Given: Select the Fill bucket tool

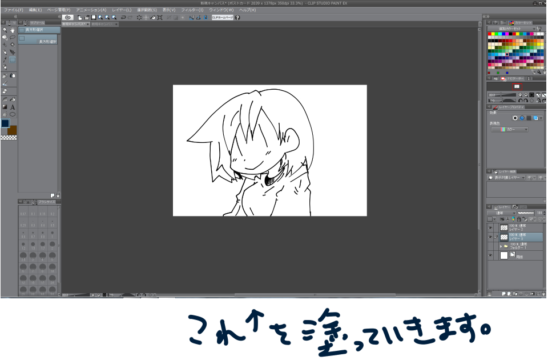Looking at the screenshot, I should click(13, 100).
